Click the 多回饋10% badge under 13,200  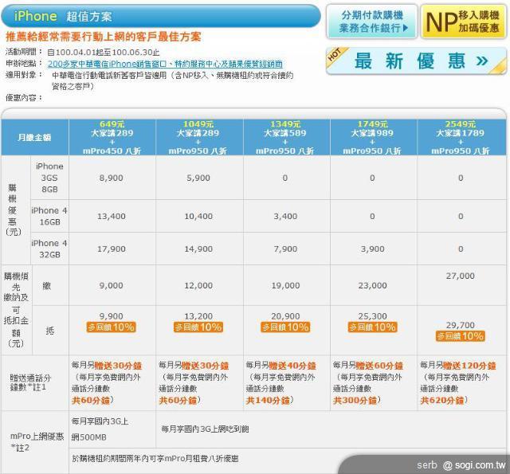click(x=198, y=327)
